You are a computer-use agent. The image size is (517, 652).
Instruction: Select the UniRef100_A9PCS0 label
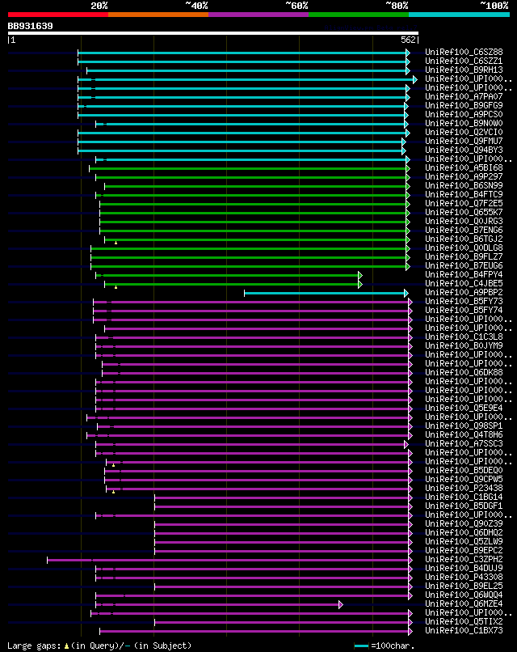point(464,114)
